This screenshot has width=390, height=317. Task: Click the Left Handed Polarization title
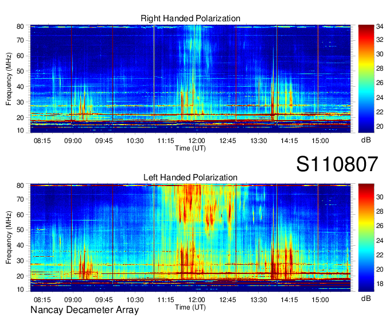[190, 177]
